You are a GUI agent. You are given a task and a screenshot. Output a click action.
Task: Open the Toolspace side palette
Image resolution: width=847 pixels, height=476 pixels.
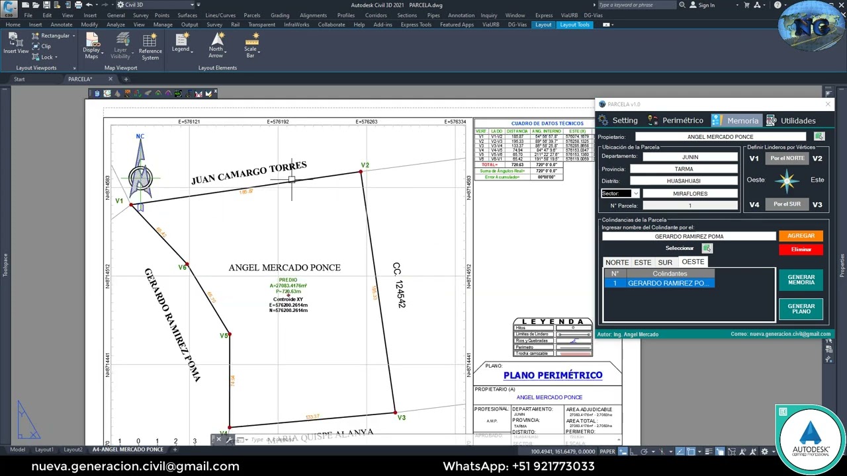pos(5,266)
